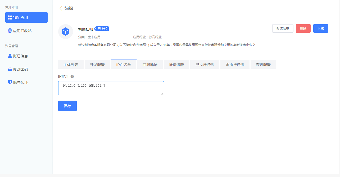Click the red 删除 delete button
Screen dimensions: 340x177
pos(303,28)
